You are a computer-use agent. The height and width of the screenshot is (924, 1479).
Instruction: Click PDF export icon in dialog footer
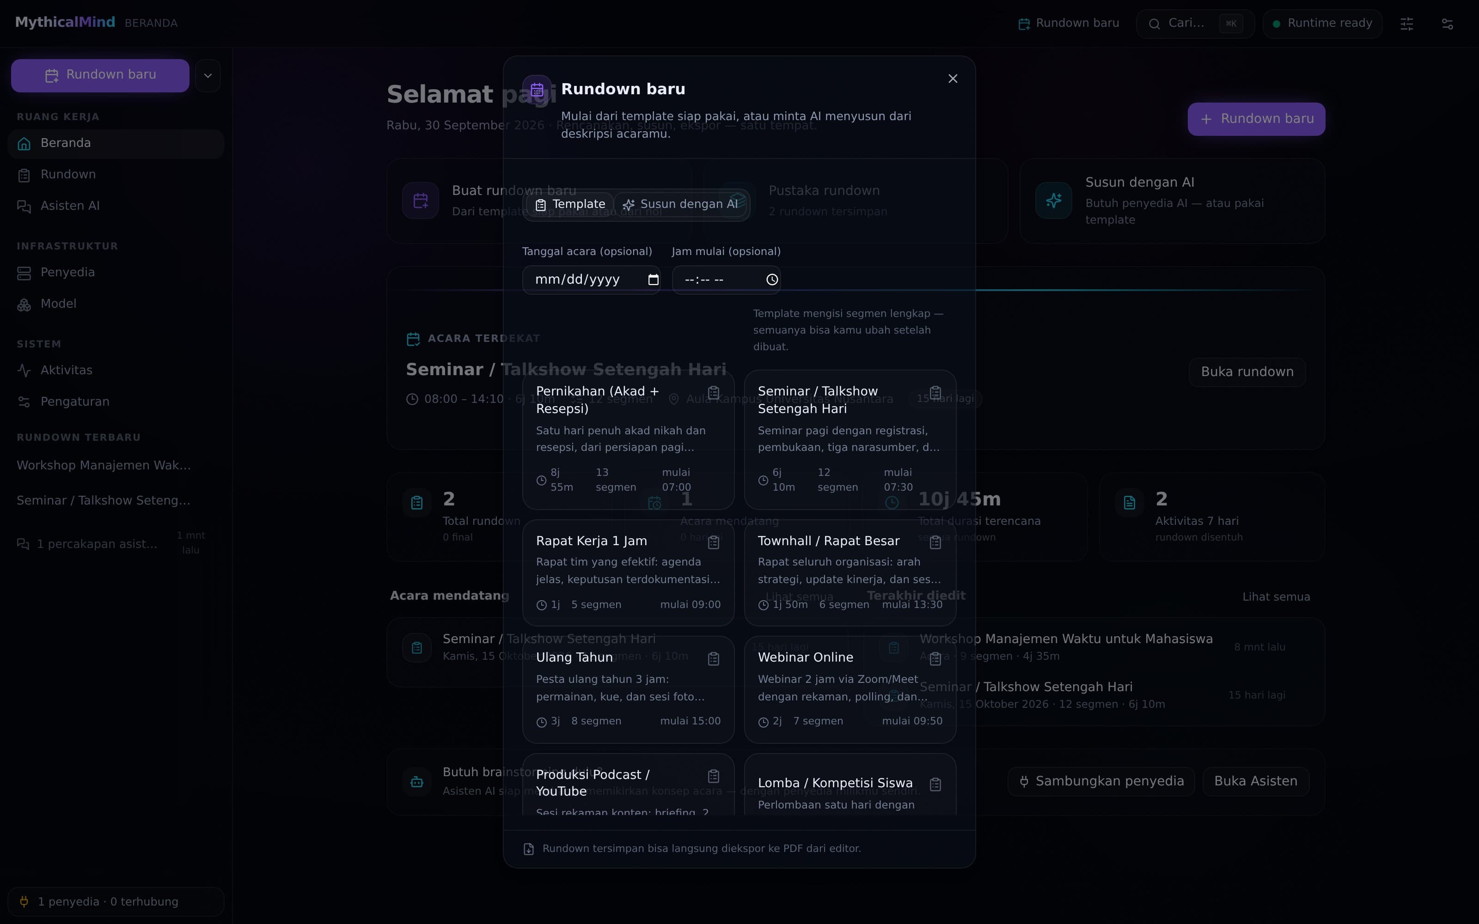tap(529, 849)
